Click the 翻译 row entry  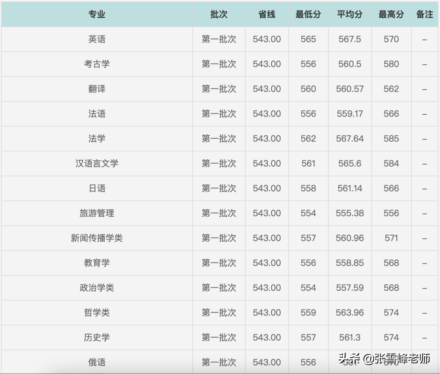pyautogui.click(x=96, y=89)
